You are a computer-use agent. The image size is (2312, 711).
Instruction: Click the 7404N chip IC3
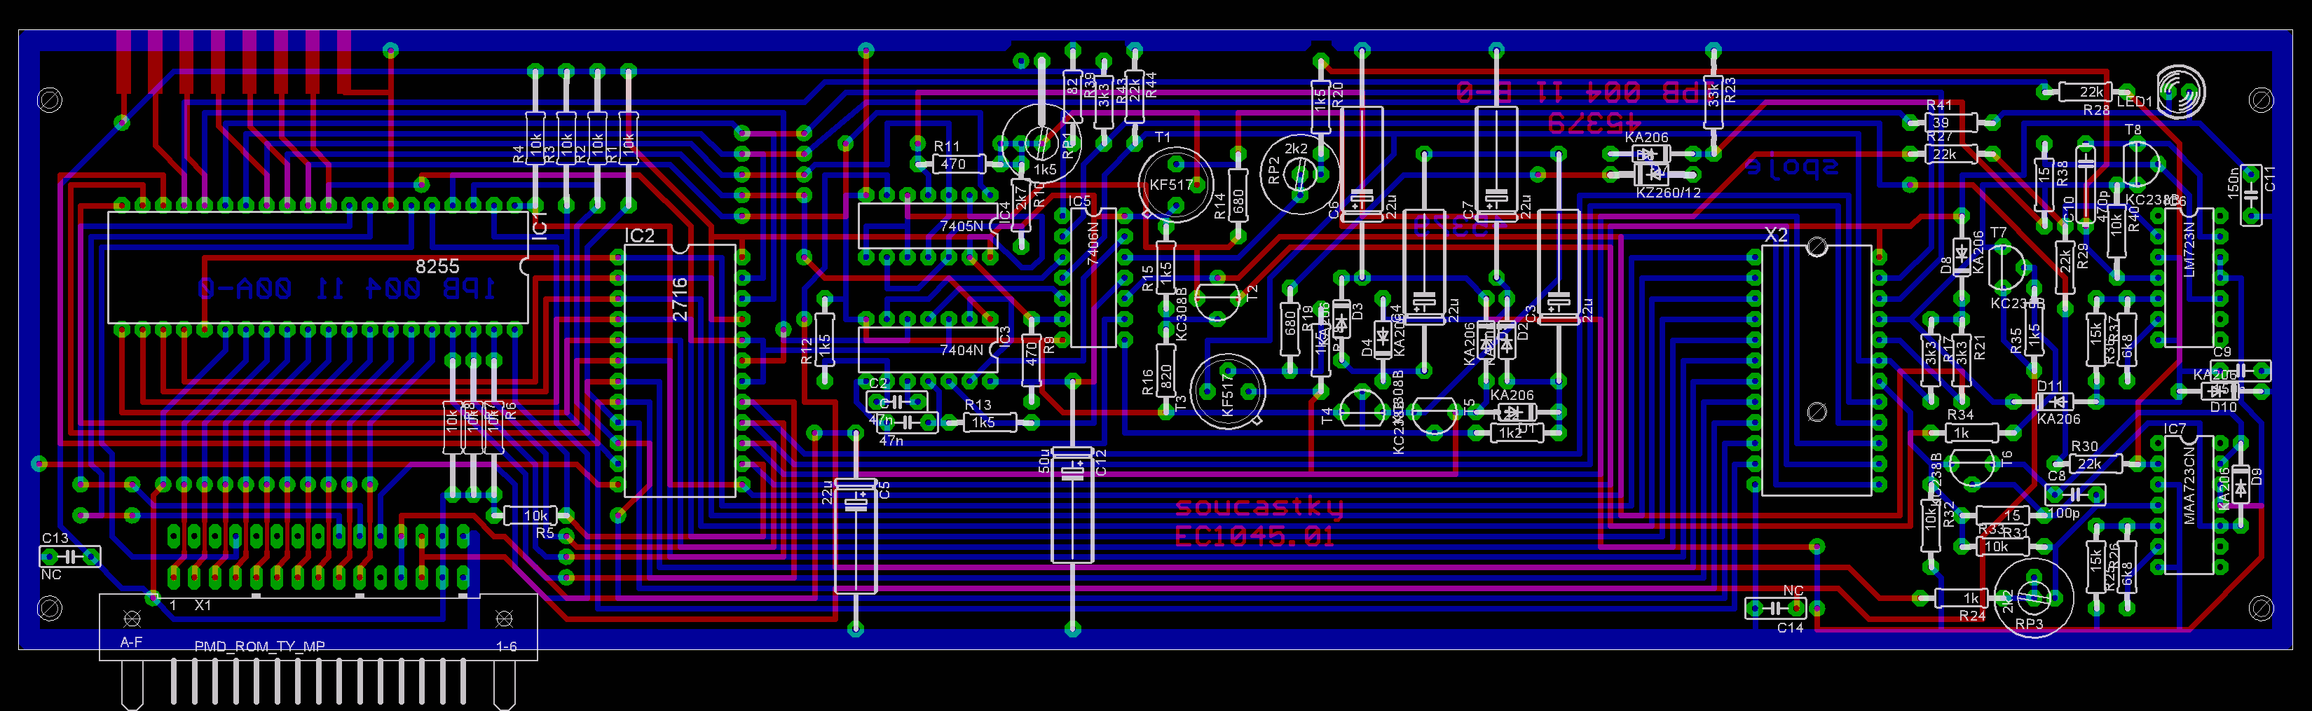pyautogui.click(x=927, y=350)
